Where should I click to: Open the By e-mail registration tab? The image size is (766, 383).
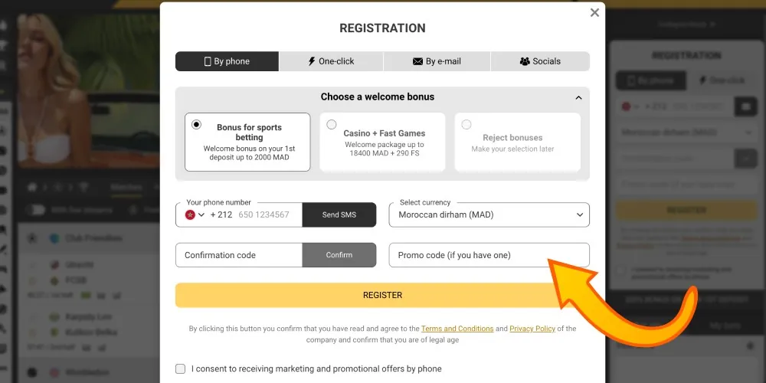(437, 61)
